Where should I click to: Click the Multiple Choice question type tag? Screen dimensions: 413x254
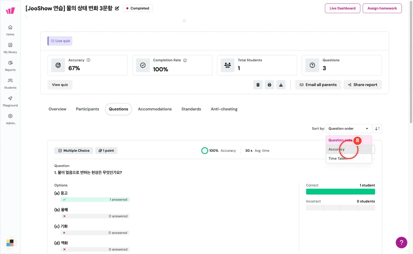coord(74,151)
